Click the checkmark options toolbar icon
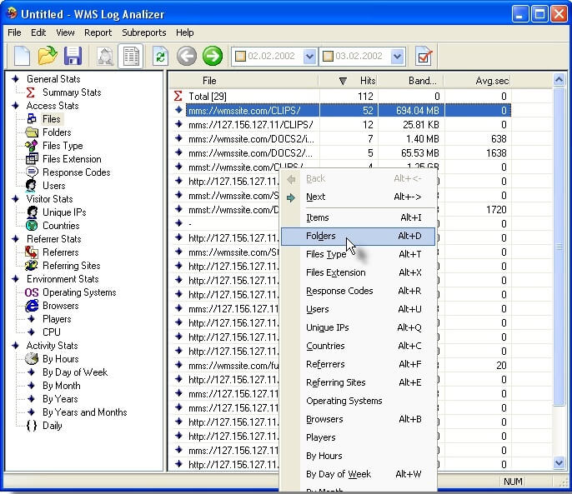This screenshot has height=494, width=572. click(x=424, y=57)
